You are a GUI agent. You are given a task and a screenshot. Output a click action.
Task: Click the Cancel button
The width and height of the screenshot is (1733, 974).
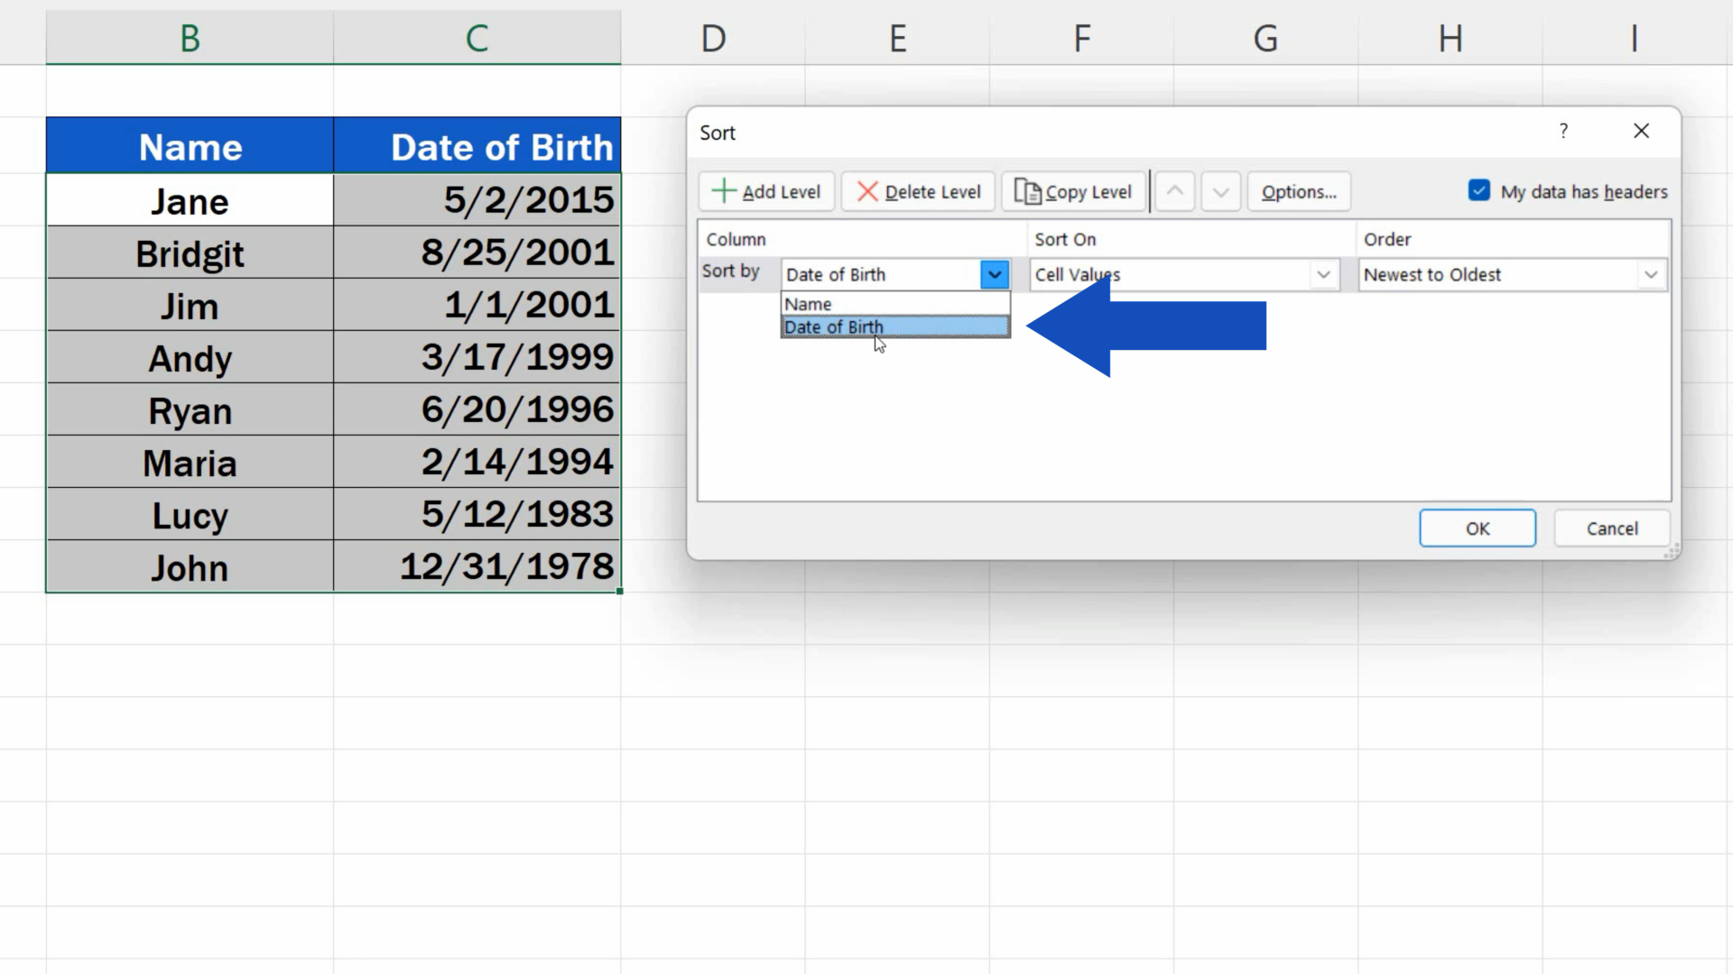(x=1612, y=528)
